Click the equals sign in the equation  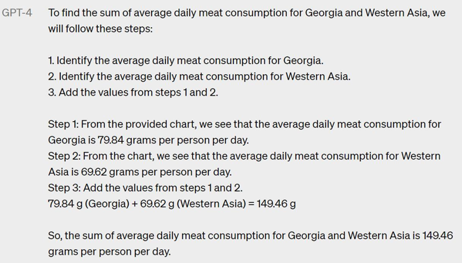click(252, 204)
